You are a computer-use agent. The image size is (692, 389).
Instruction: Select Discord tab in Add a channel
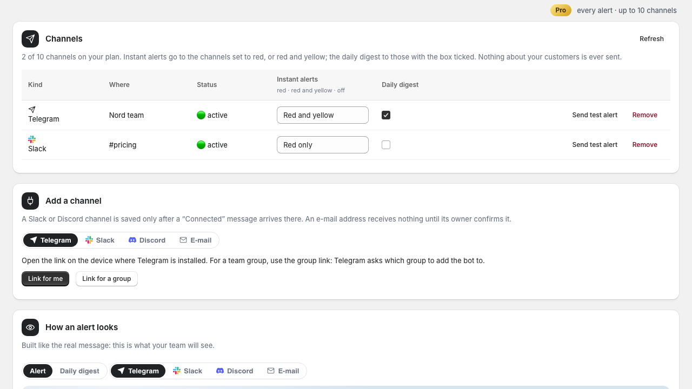point(147,240)
